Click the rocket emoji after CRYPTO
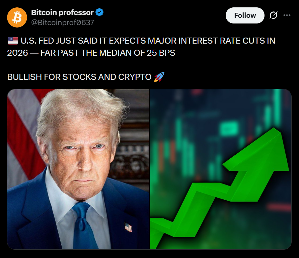The image size is (299, 258). pyautogui.click(x=159, y=77)
